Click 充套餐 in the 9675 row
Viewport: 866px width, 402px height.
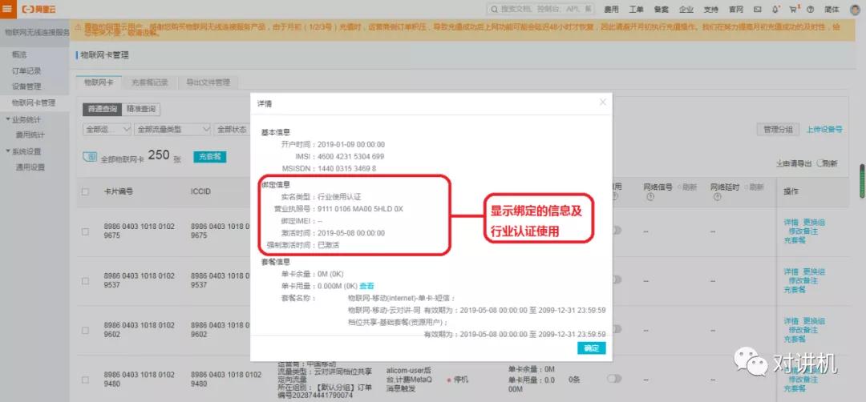[x=794, y=240]
